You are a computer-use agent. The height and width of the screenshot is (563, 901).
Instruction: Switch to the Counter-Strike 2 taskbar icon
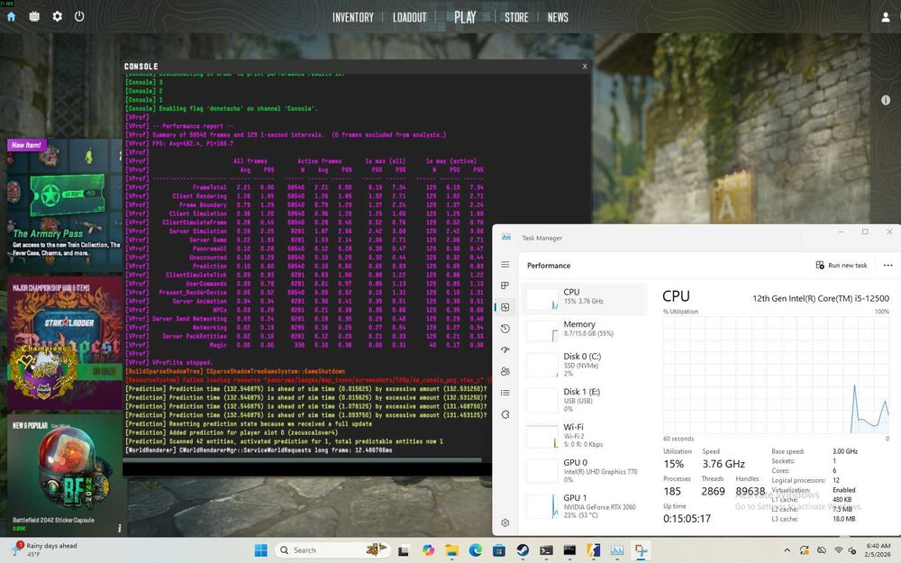593,550
